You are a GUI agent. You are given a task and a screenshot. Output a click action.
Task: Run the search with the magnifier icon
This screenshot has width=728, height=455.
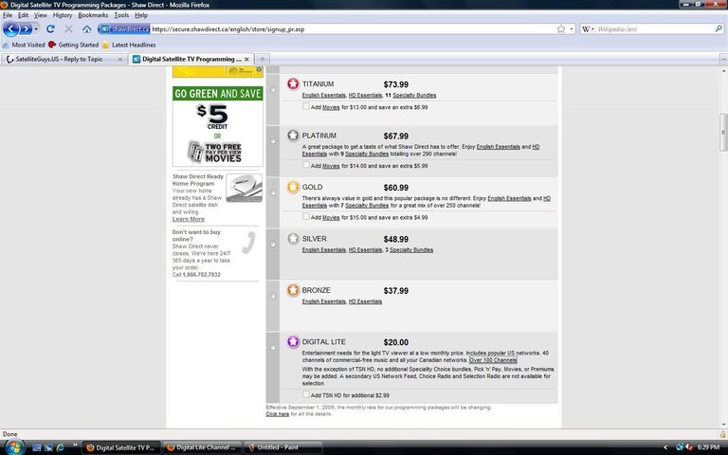pyautogui.click(x=719, y=28)
